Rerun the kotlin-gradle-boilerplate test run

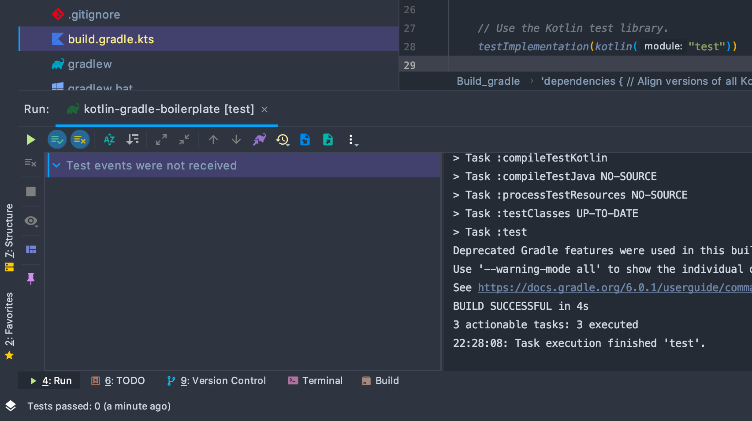tap(30, 139)
